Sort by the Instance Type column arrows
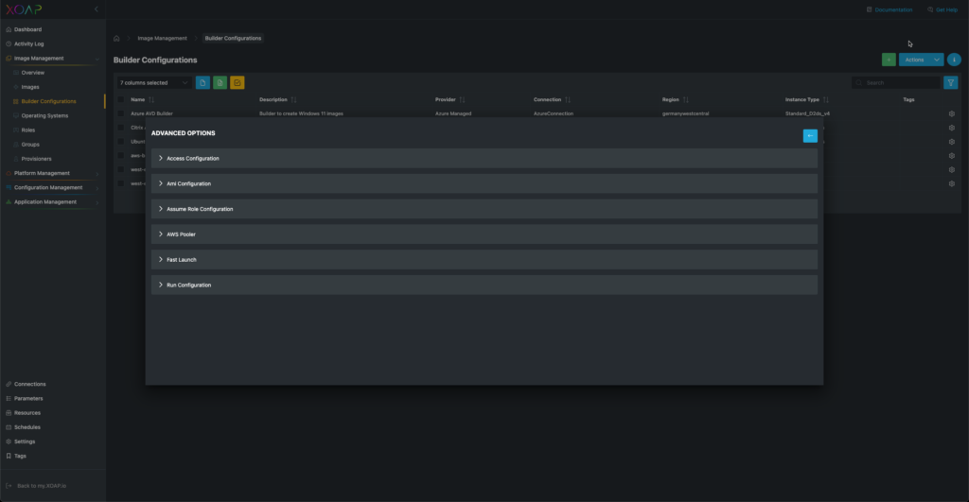The height and width of the screenshot is (502, 969). 826,99
